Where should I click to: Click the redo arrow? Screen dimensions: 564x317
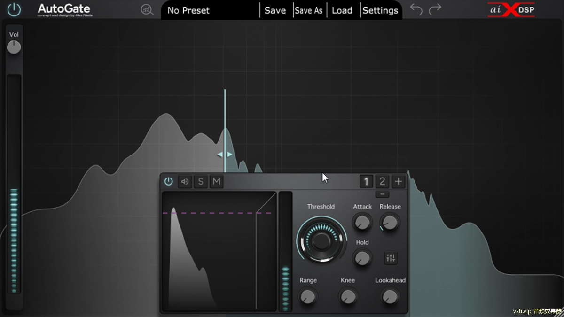pos(435,9)
